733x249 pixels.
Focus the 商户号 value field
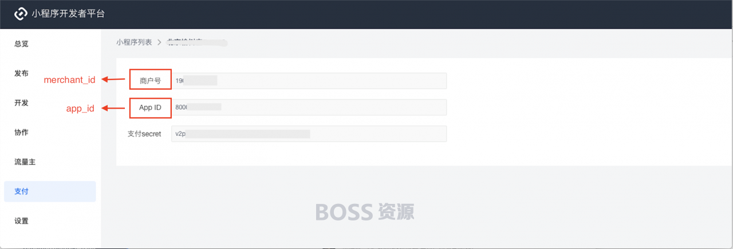pos(309,81)
